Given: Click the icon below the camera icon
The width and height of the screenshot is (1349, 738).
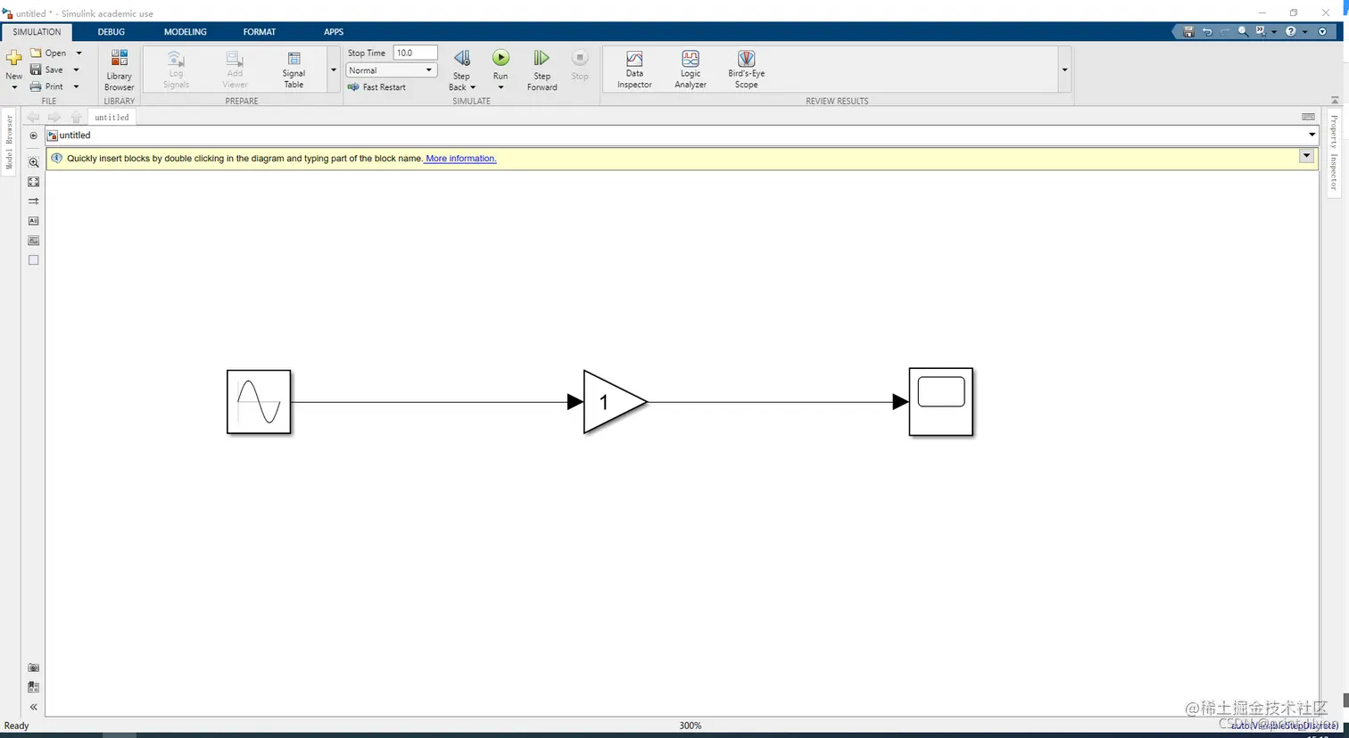Looking at the screenshot, I should pos(34,687).
